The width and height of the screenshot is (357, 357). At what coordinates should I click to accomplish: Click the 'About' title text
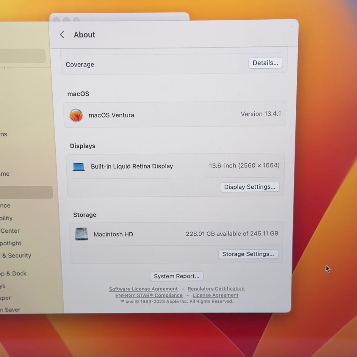point(84,35)
